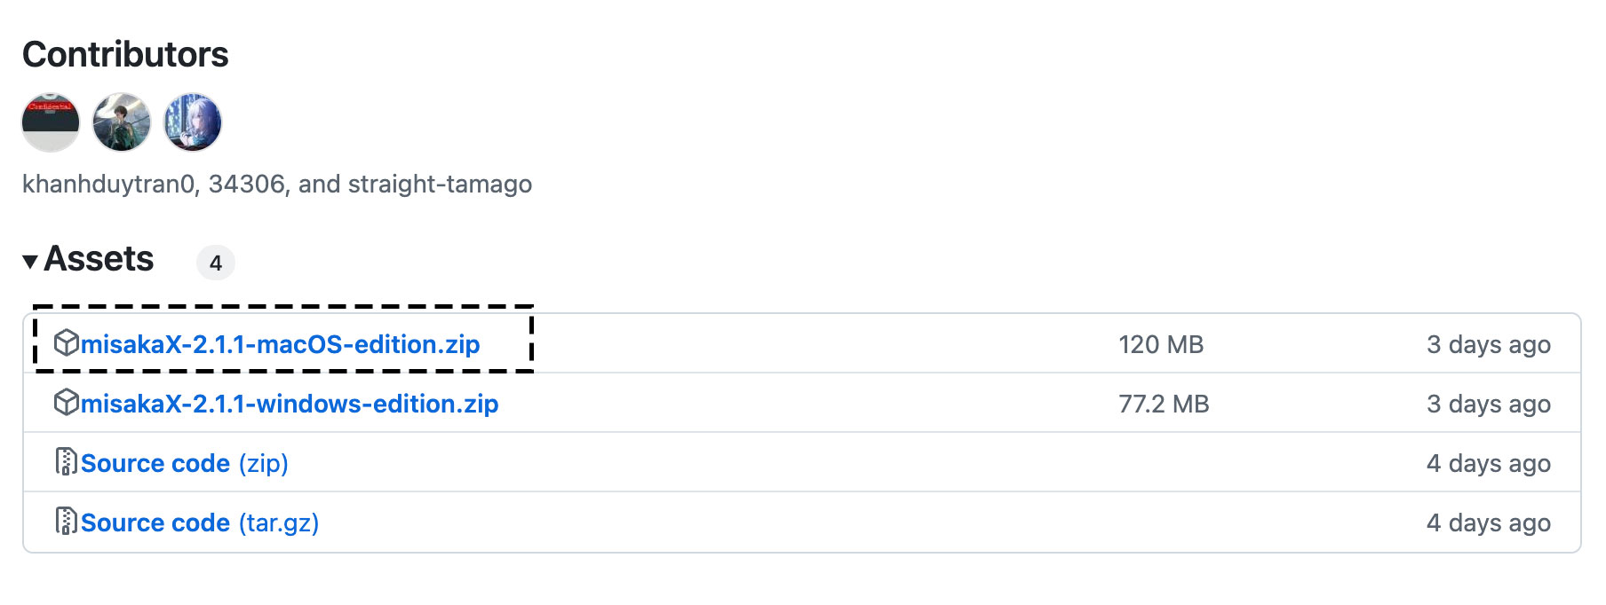Click the 120 MB file size text
This screenshot has height=605, width=1606.
(1161, 344)
